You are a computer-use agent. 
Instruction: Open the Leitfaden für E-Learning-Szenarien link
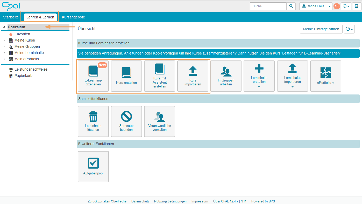(x=311, y=53)
